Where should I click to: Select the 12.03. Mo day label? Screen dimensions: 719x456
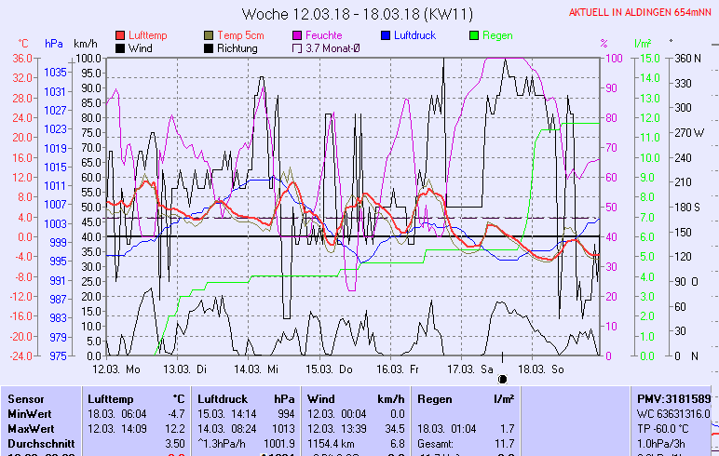point(122,369)
